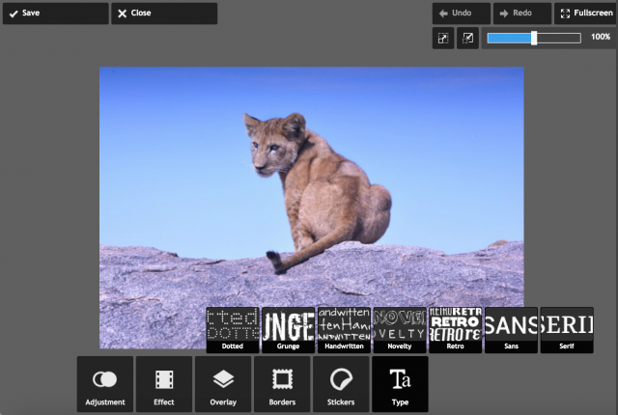Pick the Serif font category
The height and width of the screenshot is (415, 618).
[x=566, y=330]
